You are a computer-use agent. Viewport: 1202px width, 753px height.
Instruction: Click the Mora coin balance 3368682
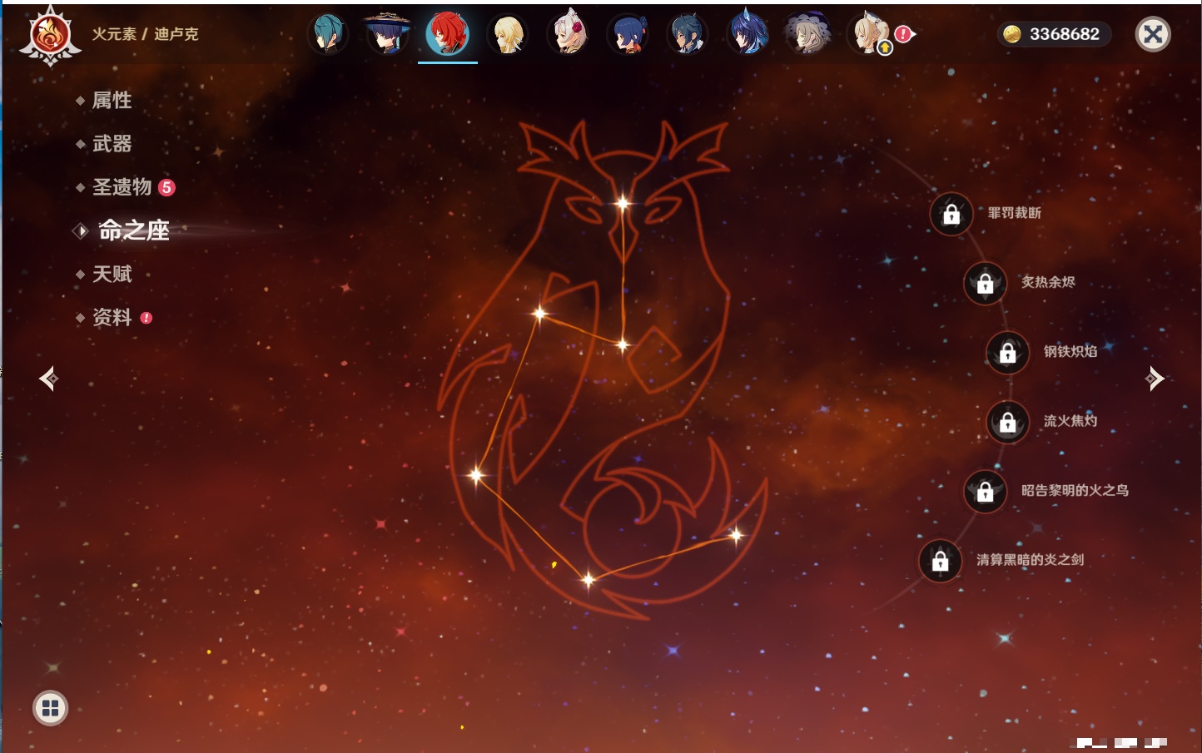tap(1054, 34)
